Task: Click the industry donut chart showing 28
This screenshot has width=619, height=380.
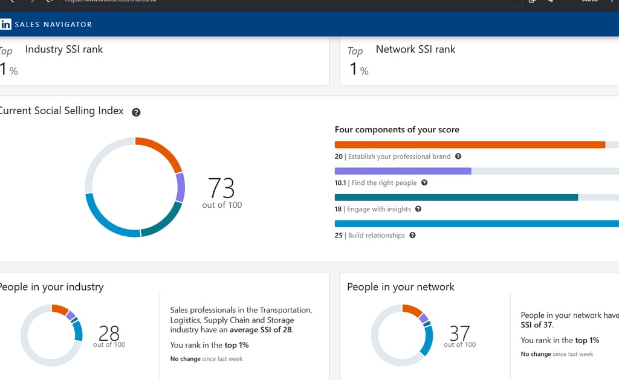Action: [x=51, y=335]
